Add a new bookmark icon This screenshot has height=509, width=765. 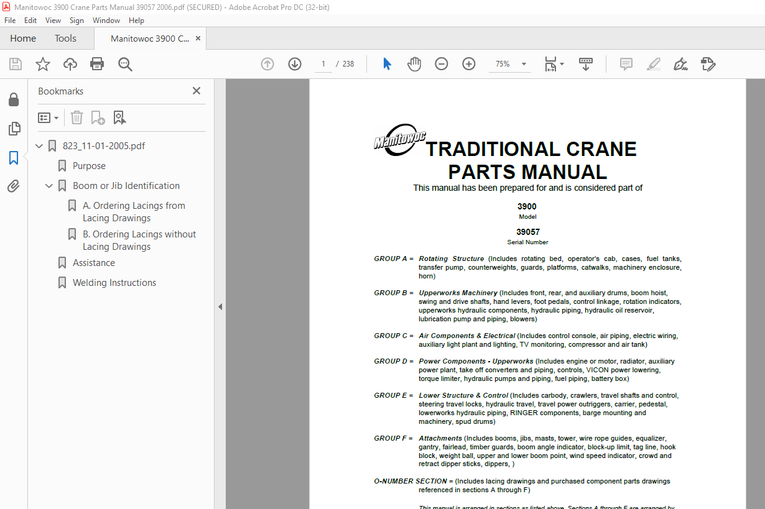tap(98, 117)
